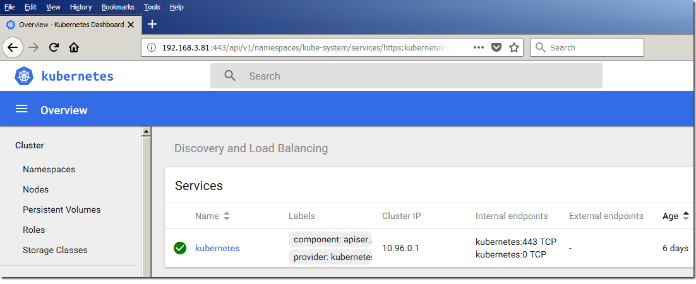Click the Services card heading
The image size is (696, 284).
pyautogui.click(x=199, y=186)
